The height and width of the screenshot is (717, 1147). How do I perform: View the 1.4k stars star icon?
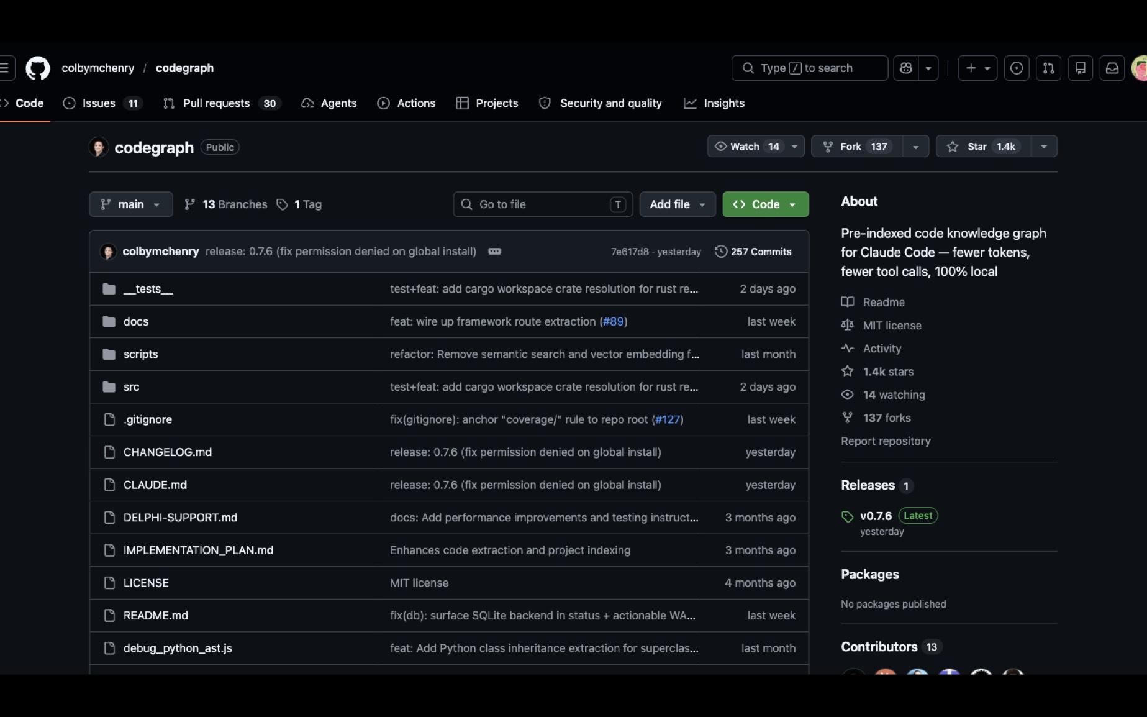[x=848, y=372]
